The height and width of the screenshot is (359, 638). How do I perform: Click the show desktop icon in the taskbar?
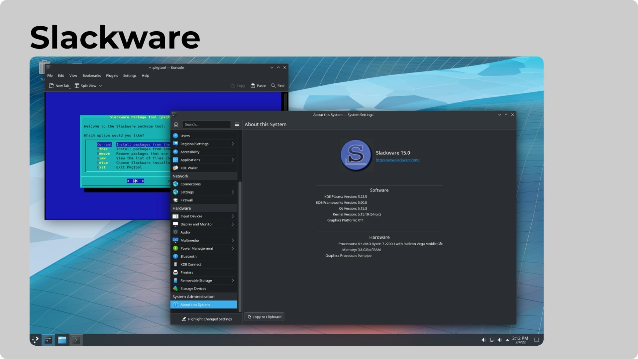pyautogui.click(x=536, y=340)
